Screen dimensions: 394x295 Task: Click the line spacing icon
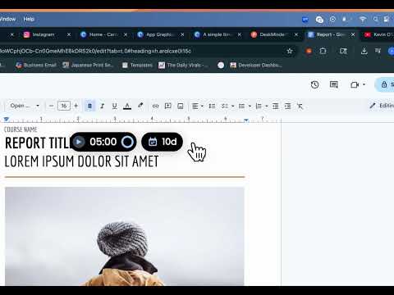click(212, 106)
